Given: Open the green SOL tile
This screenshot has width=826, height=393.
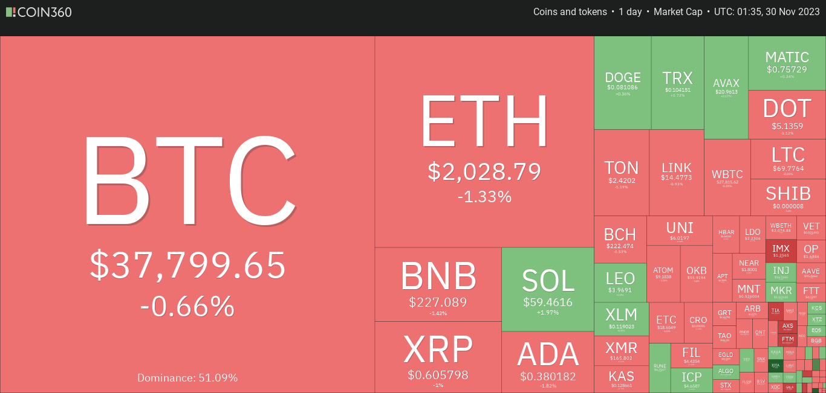Looking at the screenshot, I should (x=548, y=289).
